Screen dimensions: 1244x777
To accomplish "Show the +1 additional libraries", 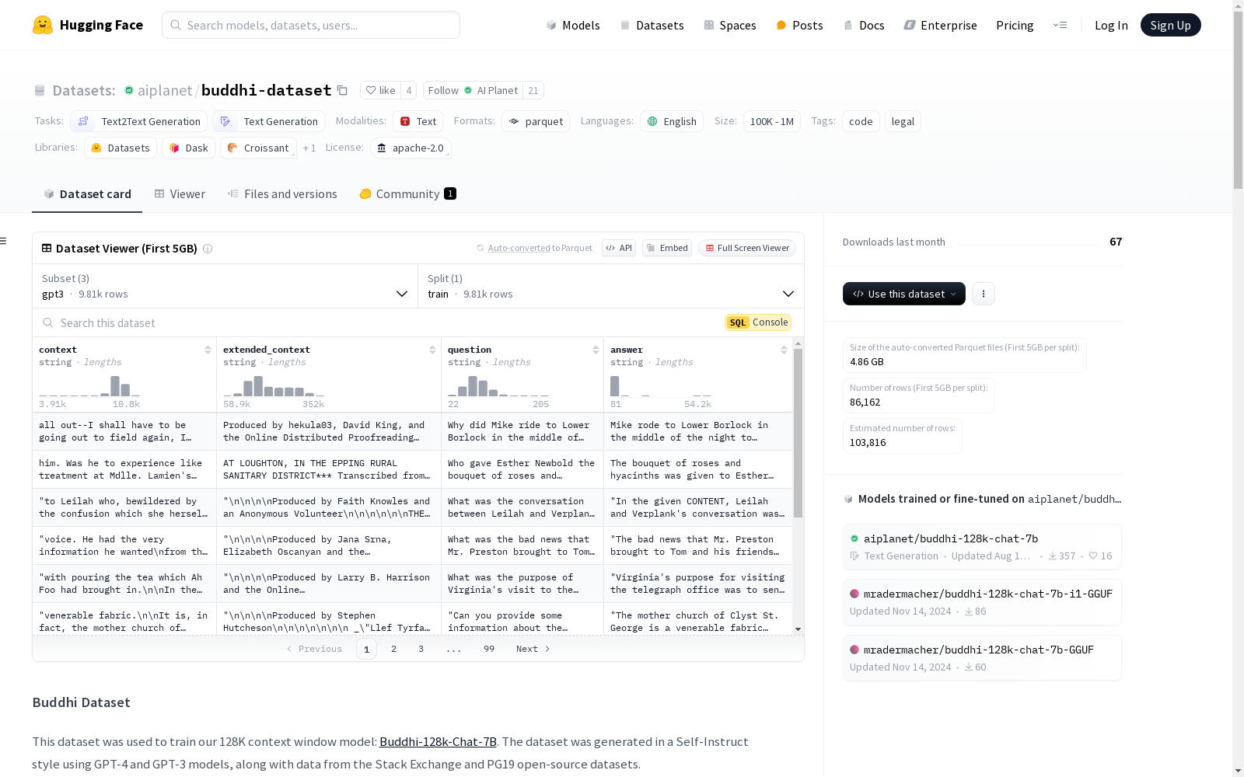I will (x=309, y=148).
